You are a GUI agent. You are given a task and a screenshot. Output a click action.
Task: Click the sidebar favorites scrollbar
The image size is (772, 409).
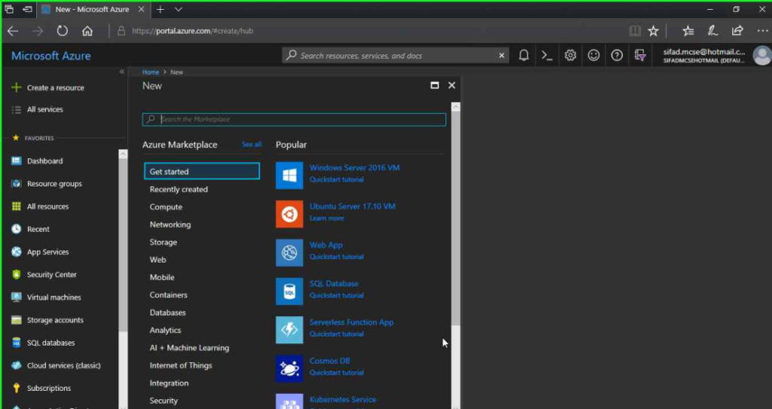point(123,241)
